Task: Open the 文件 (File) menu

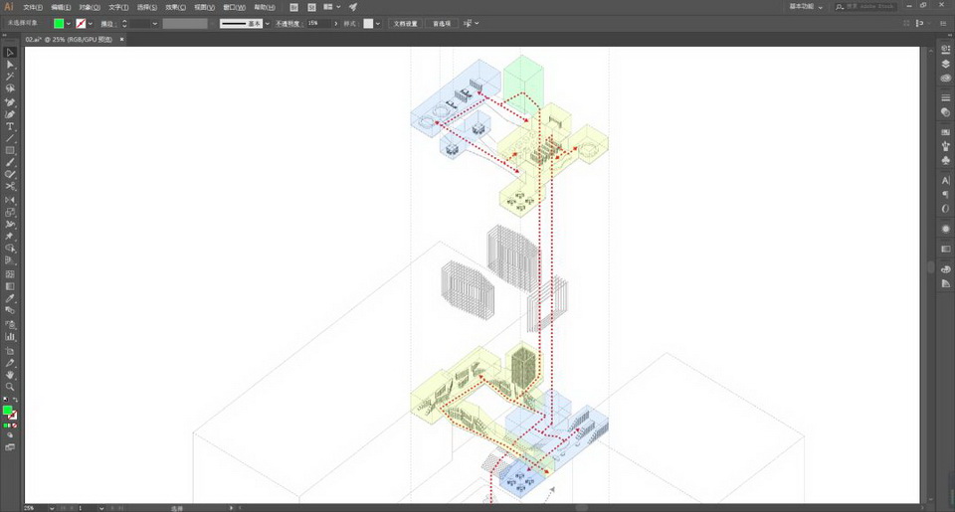Action: coord(33,7)
